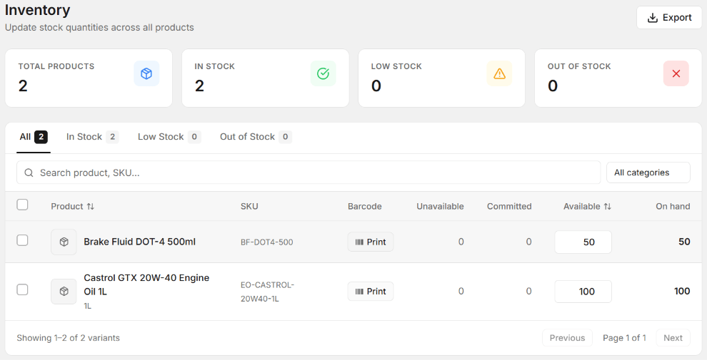The width and height of the screenshot is (707, 360).
Task: Open the All categories dropdown
Action: [648, 173]
